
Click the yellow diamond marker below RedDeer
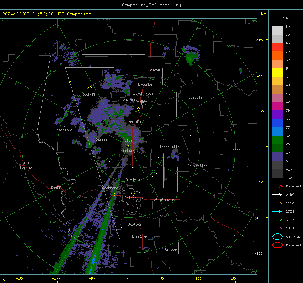pos(138,109)
